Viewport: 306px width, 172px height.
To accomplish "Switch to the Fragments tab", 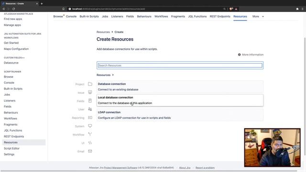I will (178, 16).
